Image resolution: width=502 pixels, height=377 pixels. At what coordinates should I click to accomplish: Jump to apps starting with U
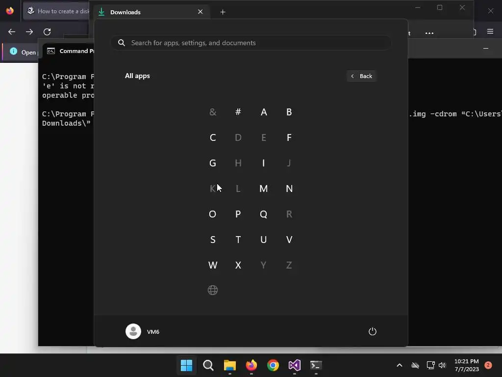tap(263, 240)
